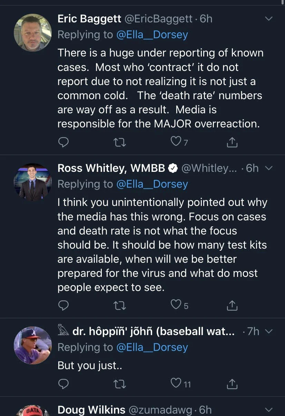Like the 'But you just..' tweet

tap(181, 383)
